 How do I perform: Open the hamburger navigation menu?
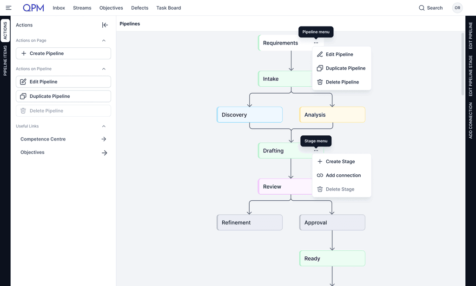tap(8, 8)
